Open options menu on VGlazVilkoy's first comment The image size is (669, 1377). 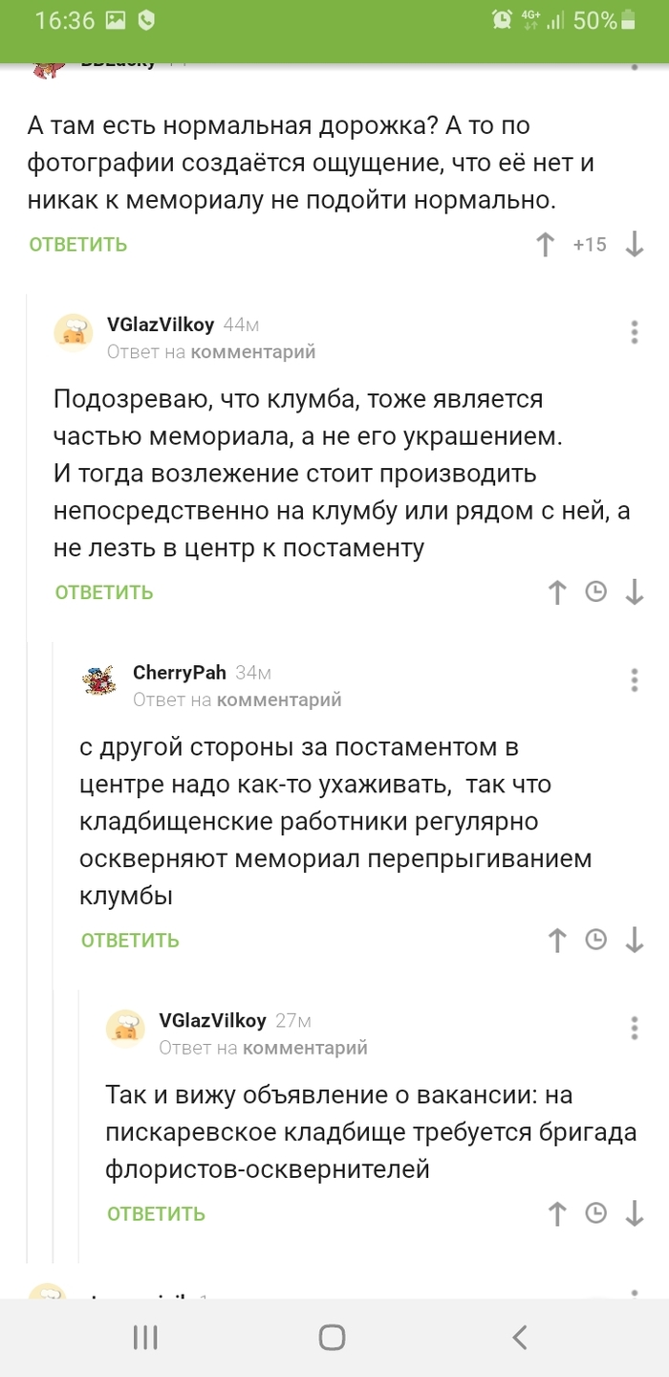[634, 332]
